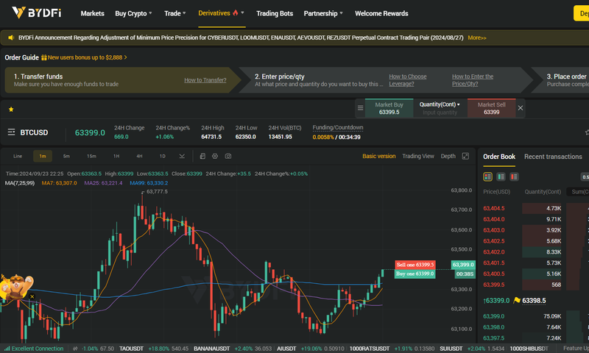Viewport: 589px width, 353px height.
Task: Close the mascot promotion widget
Action: [x=32, y=296]
